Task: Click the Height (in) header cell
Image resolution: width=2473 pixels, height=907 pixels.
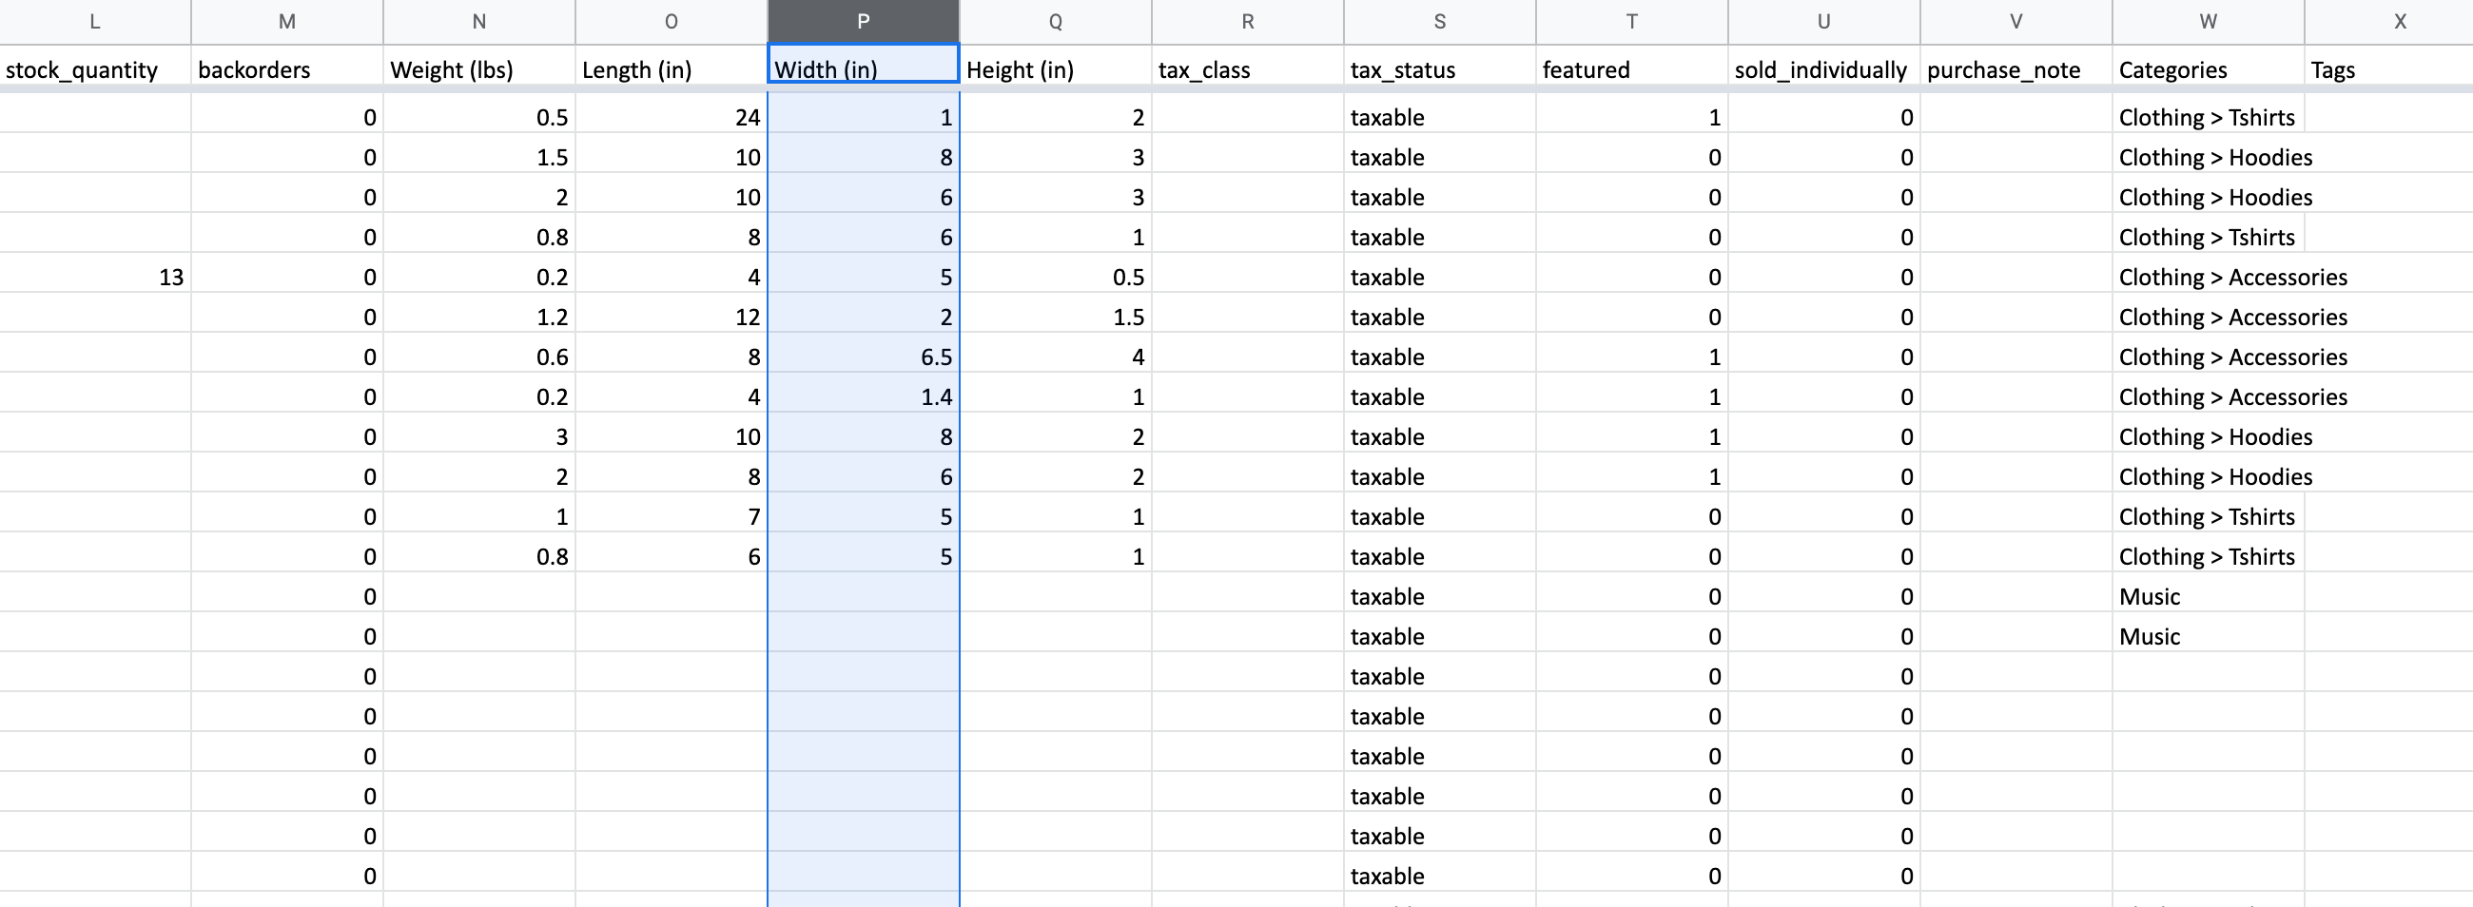Action: pos(1055,69)
